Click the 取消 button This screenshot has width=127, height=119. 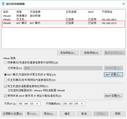[84, 114]
